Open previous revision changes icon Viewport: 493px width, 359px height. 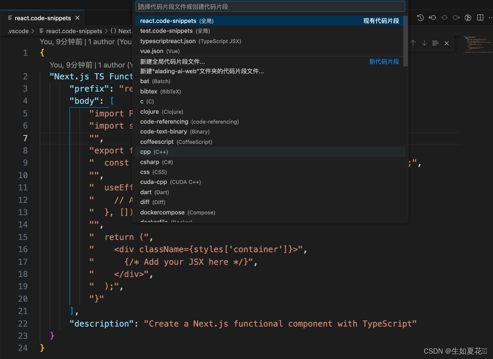(432, 18)
